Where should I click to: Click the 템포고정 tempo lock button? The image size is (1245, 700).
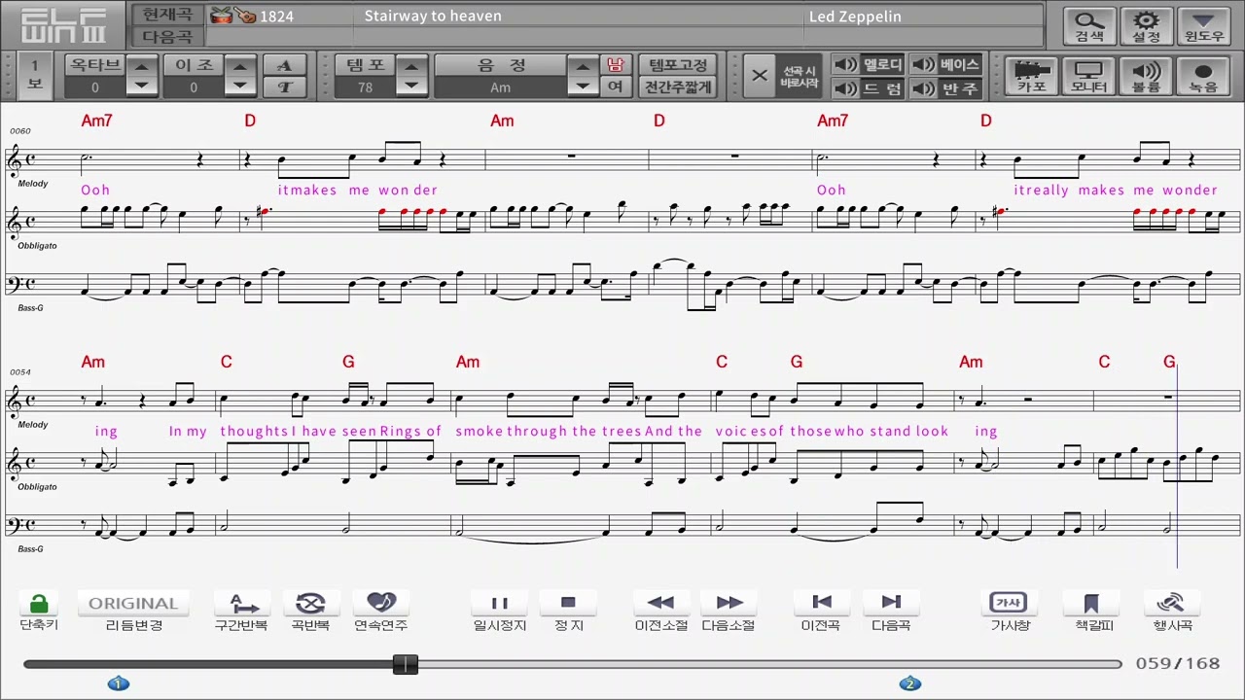coord(678,65)
